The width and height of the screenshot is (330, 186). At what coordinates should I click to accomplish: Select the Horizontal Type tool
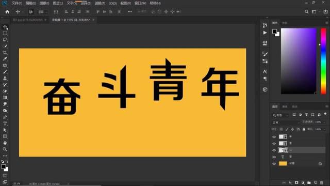pos(5,123)
